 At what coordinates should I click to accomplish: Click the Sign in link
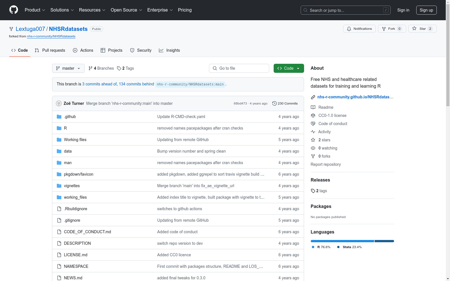tap(403, 10)
